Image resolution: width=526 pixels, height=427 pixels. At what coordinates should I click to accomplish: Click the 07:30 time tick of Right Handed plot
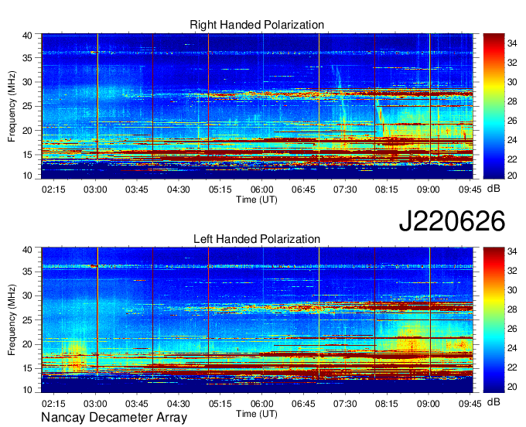click(x=345, y=190)
